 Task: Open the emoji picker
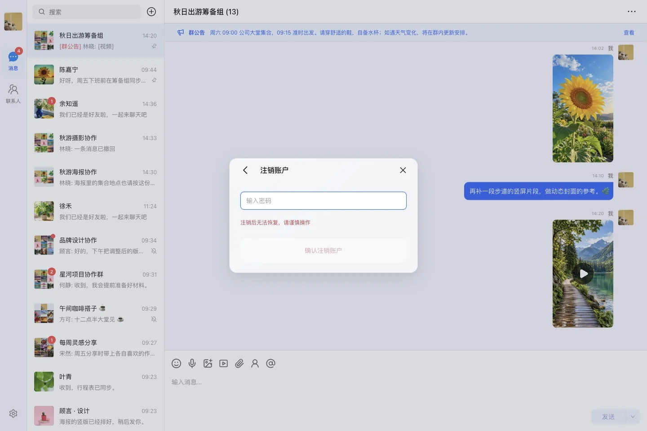(176, 364)
